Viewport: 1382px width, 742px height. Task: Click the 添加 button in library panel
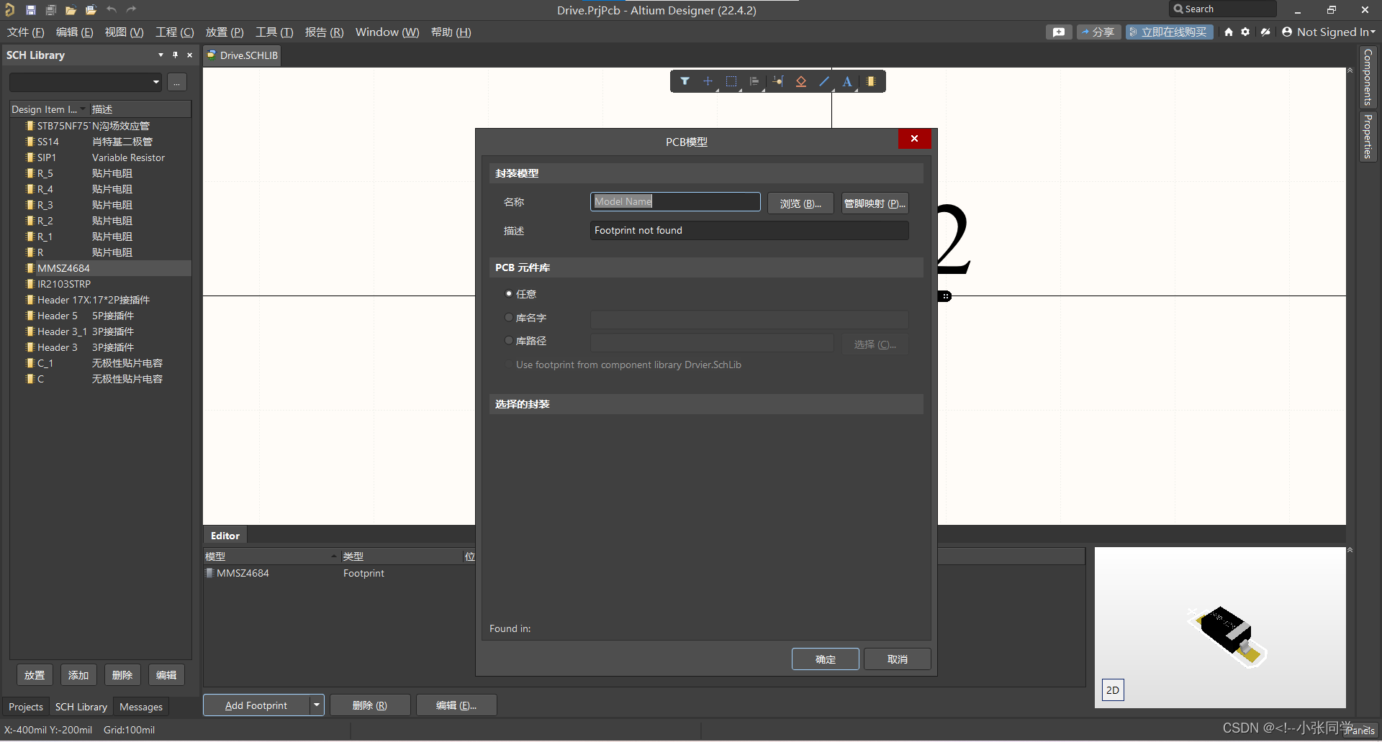click(78, 675)
